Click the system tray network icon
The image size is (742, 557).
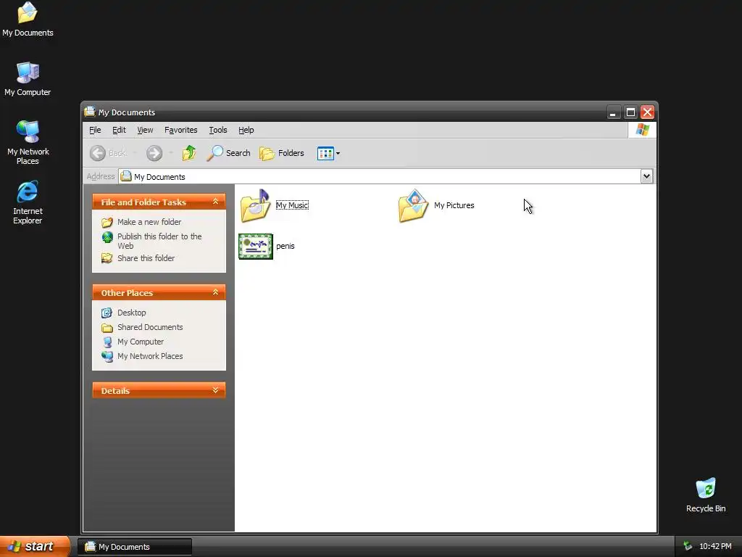[x=688, y=547]
